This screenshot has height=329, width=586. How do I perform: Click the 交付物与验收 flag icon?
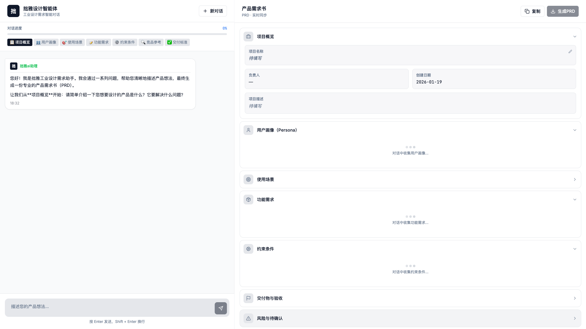[248, 298]
